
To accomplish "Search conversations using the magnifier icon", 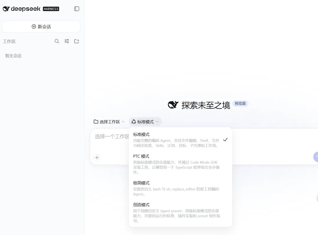I will point(57,41).
